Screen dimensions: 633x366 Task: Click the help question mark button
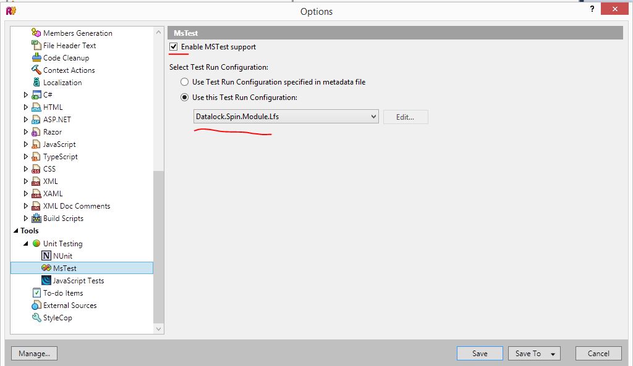point(592,9)
